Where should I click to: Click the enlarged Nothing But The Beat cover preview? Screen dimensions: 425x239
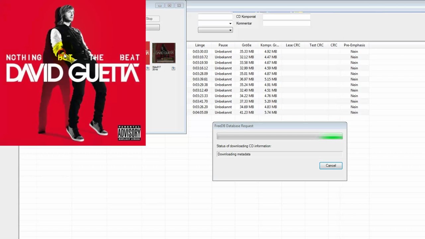pyautogui.click(x=73, y=73)
